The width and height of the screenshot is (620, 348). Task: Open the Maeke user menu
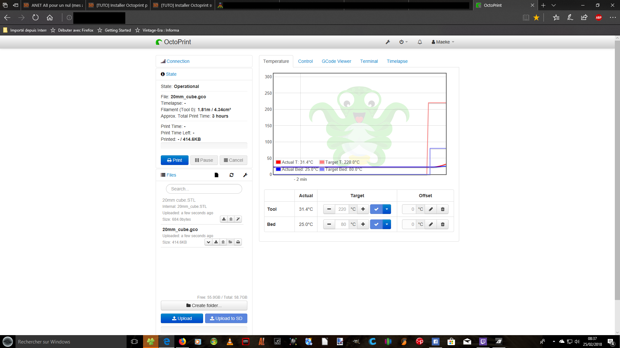(x=443, y=42)
